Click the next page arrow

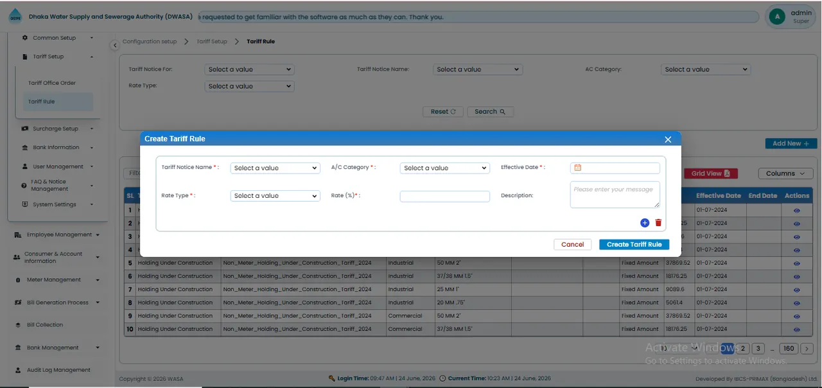coord(808,349)
